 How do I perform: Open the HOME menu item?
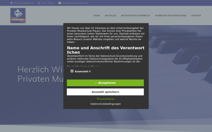(97, 15)
